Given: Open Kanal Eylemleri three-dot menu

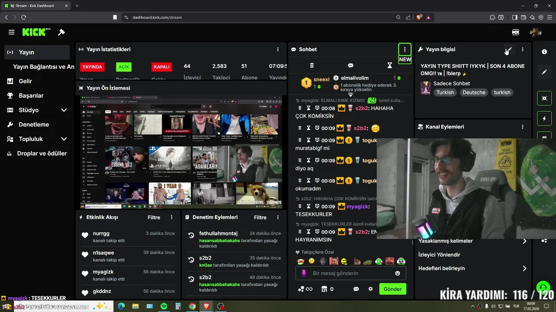Looking at the screenshot, I should [x=523, y=127].
